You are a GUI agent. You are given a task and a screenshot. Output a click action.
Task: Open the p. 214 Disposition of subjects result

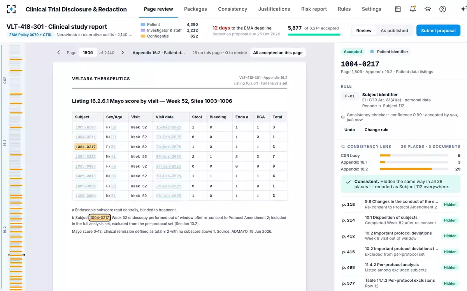(400, 220)
